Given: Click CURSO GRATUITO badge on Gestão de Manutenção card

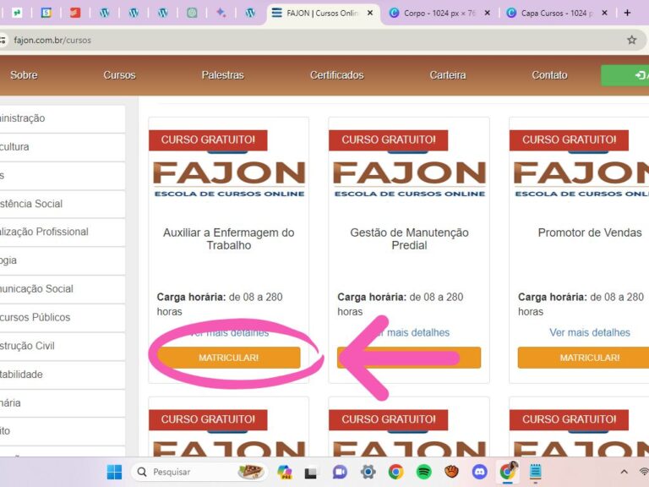Looking at the screenshot, I should tap(388, 140).
